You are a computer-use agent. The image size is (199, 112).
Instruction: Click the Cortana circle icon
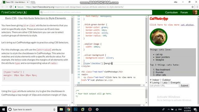(x=10, y=109)
